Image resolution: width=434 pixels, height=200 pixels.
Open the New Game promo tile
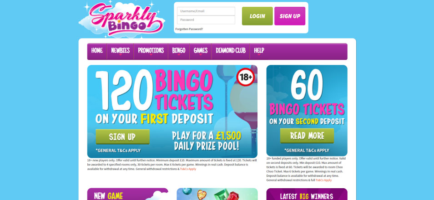pyautogui.click(x=127, y=194)
